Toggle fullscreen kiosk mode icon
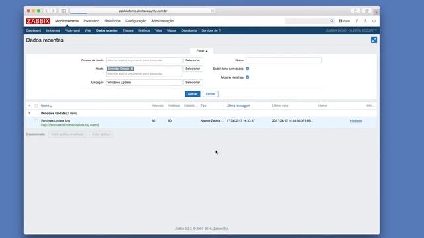Screen dimensions: 424x238 374,40
